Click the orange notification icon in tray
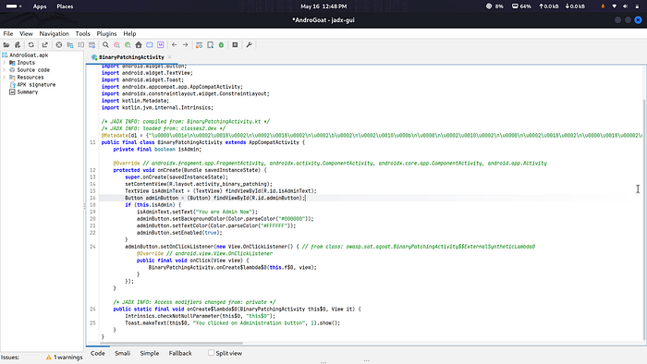Viewport: 647px width, 364px height. [603, 6]
